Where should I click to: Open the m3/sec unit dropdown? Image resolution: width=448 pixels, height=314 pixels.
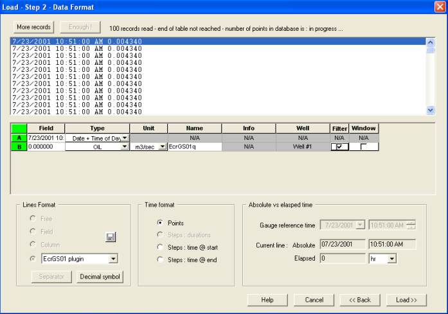tap(162, 147)
